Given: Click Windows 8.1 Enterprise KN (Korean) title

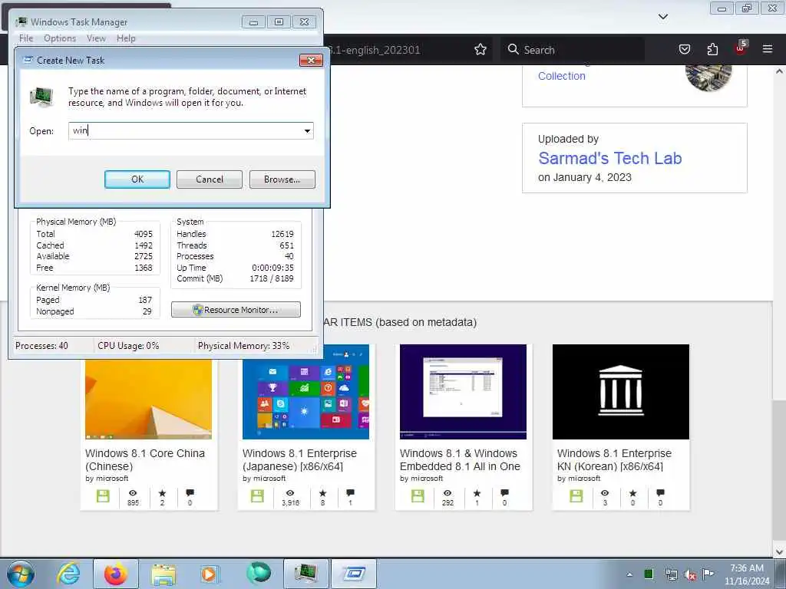Looking at the screenshot, I should (x=614, y=460).
